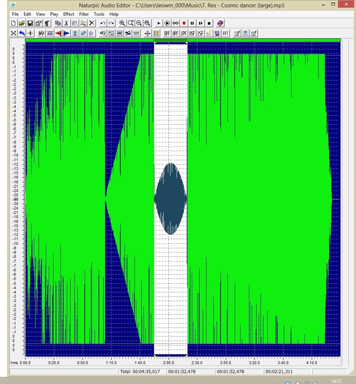Start playback with the Play button

[159, 23]
